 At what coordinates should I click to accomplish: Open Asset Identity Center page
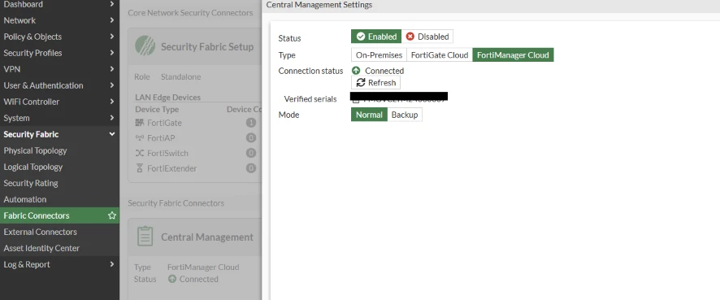point(59,248)
